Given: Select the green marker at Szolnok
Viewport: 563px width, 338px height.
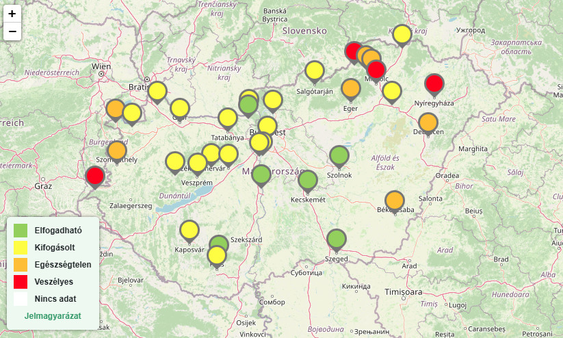Looking at the screenshot, I should (x=339, y=155).
